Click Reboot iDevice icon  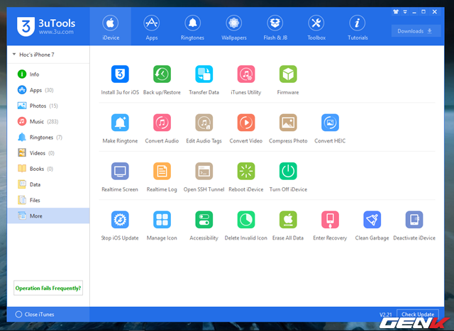[x=246, y=172]
